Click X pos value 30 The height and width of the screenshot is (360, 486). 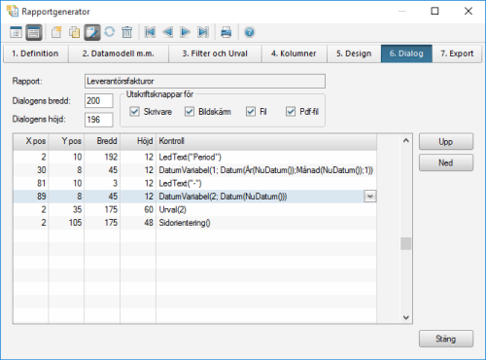click(41, 170)
